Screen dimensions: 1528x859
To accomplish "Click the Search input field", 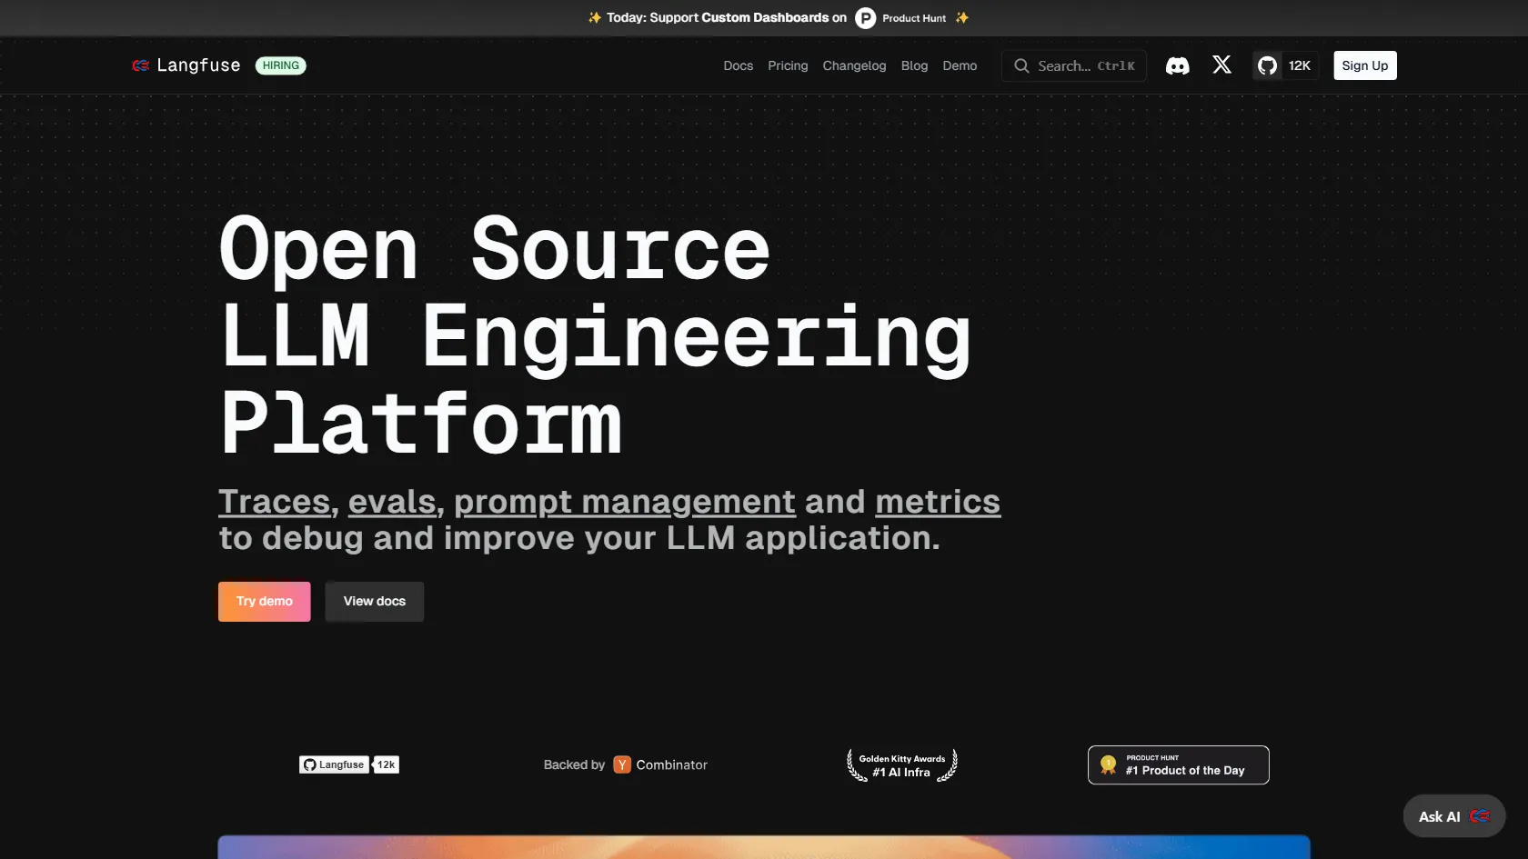I will (1074, 65).
